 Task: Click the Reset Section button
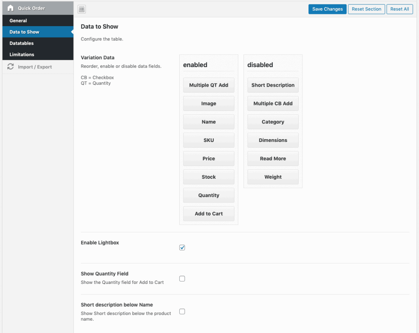tap(366, 9)
